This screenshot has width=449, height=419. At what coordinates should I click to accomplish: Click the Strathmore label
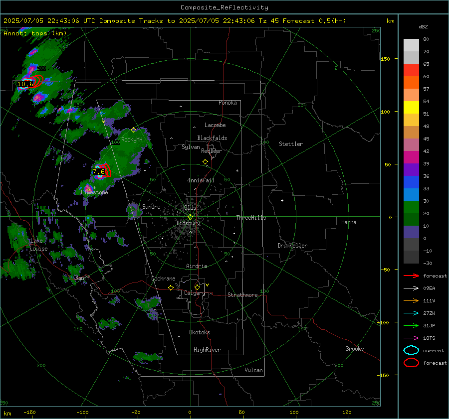pyautogui.click(x=242, y=295)
